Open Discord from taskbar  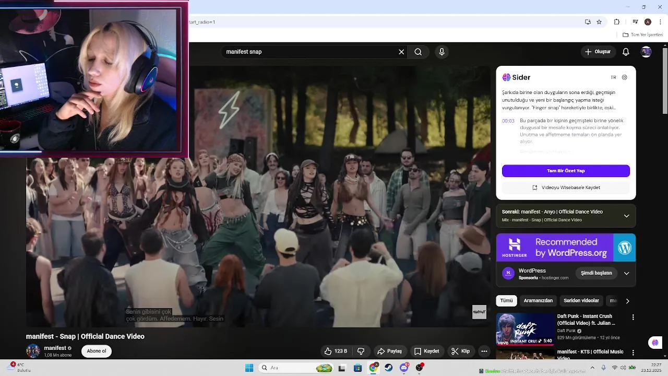(404, 368)
